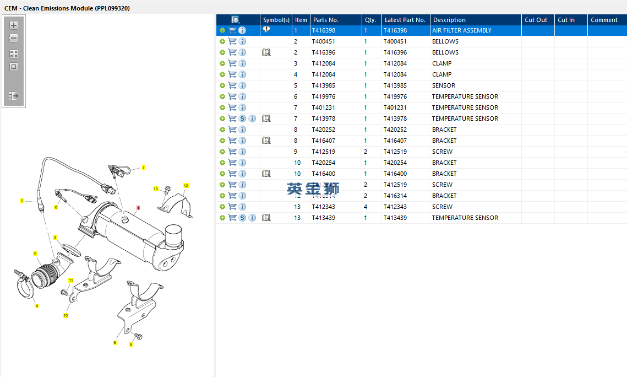Open the symbol icon for T416400 bracket
627x377 pixels.
tap(266, 173)
